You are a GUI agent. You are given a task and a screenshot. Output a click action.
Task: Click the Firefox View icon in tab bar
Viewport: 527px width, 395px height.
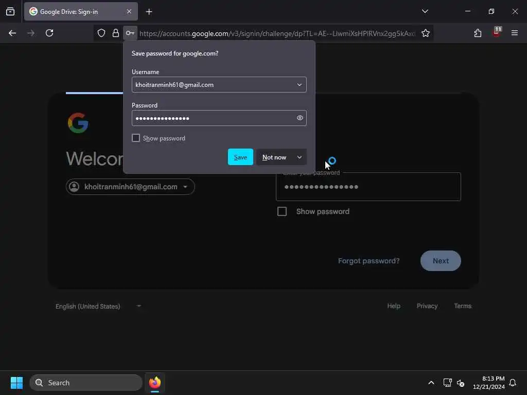point(10,11)
